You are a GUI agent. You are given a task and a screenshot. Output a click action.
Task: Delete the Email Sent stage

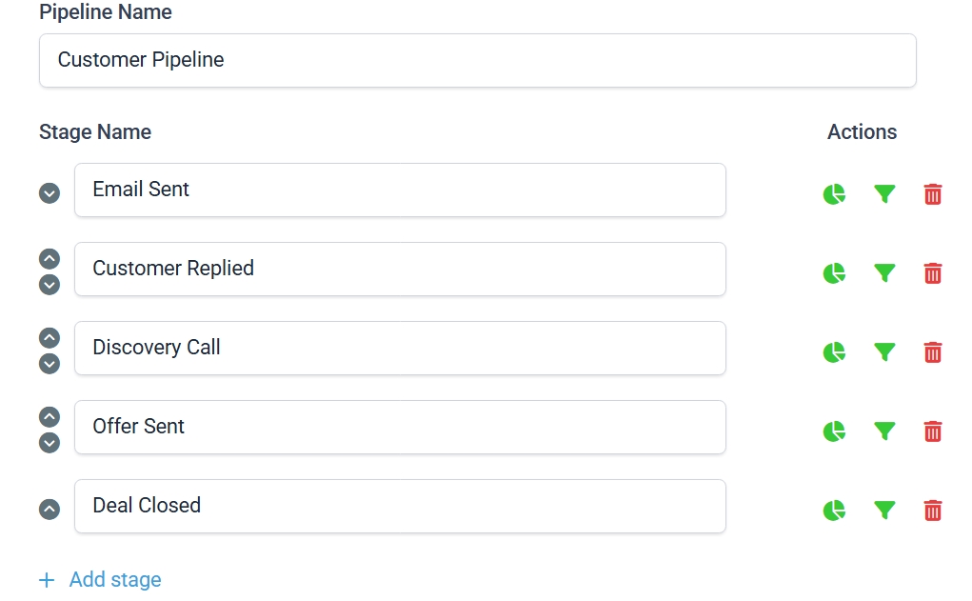coord(933,194)
